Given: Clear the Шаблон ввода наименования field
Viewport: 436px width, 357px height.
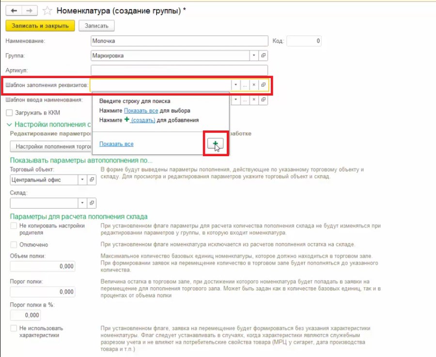Looking at the screenshot, I should click(x=254, y=100).
